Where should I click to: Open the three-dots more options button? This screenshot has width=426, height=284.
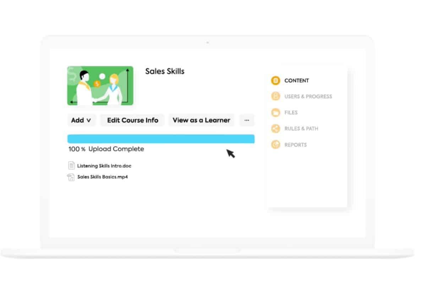(247, 120)
